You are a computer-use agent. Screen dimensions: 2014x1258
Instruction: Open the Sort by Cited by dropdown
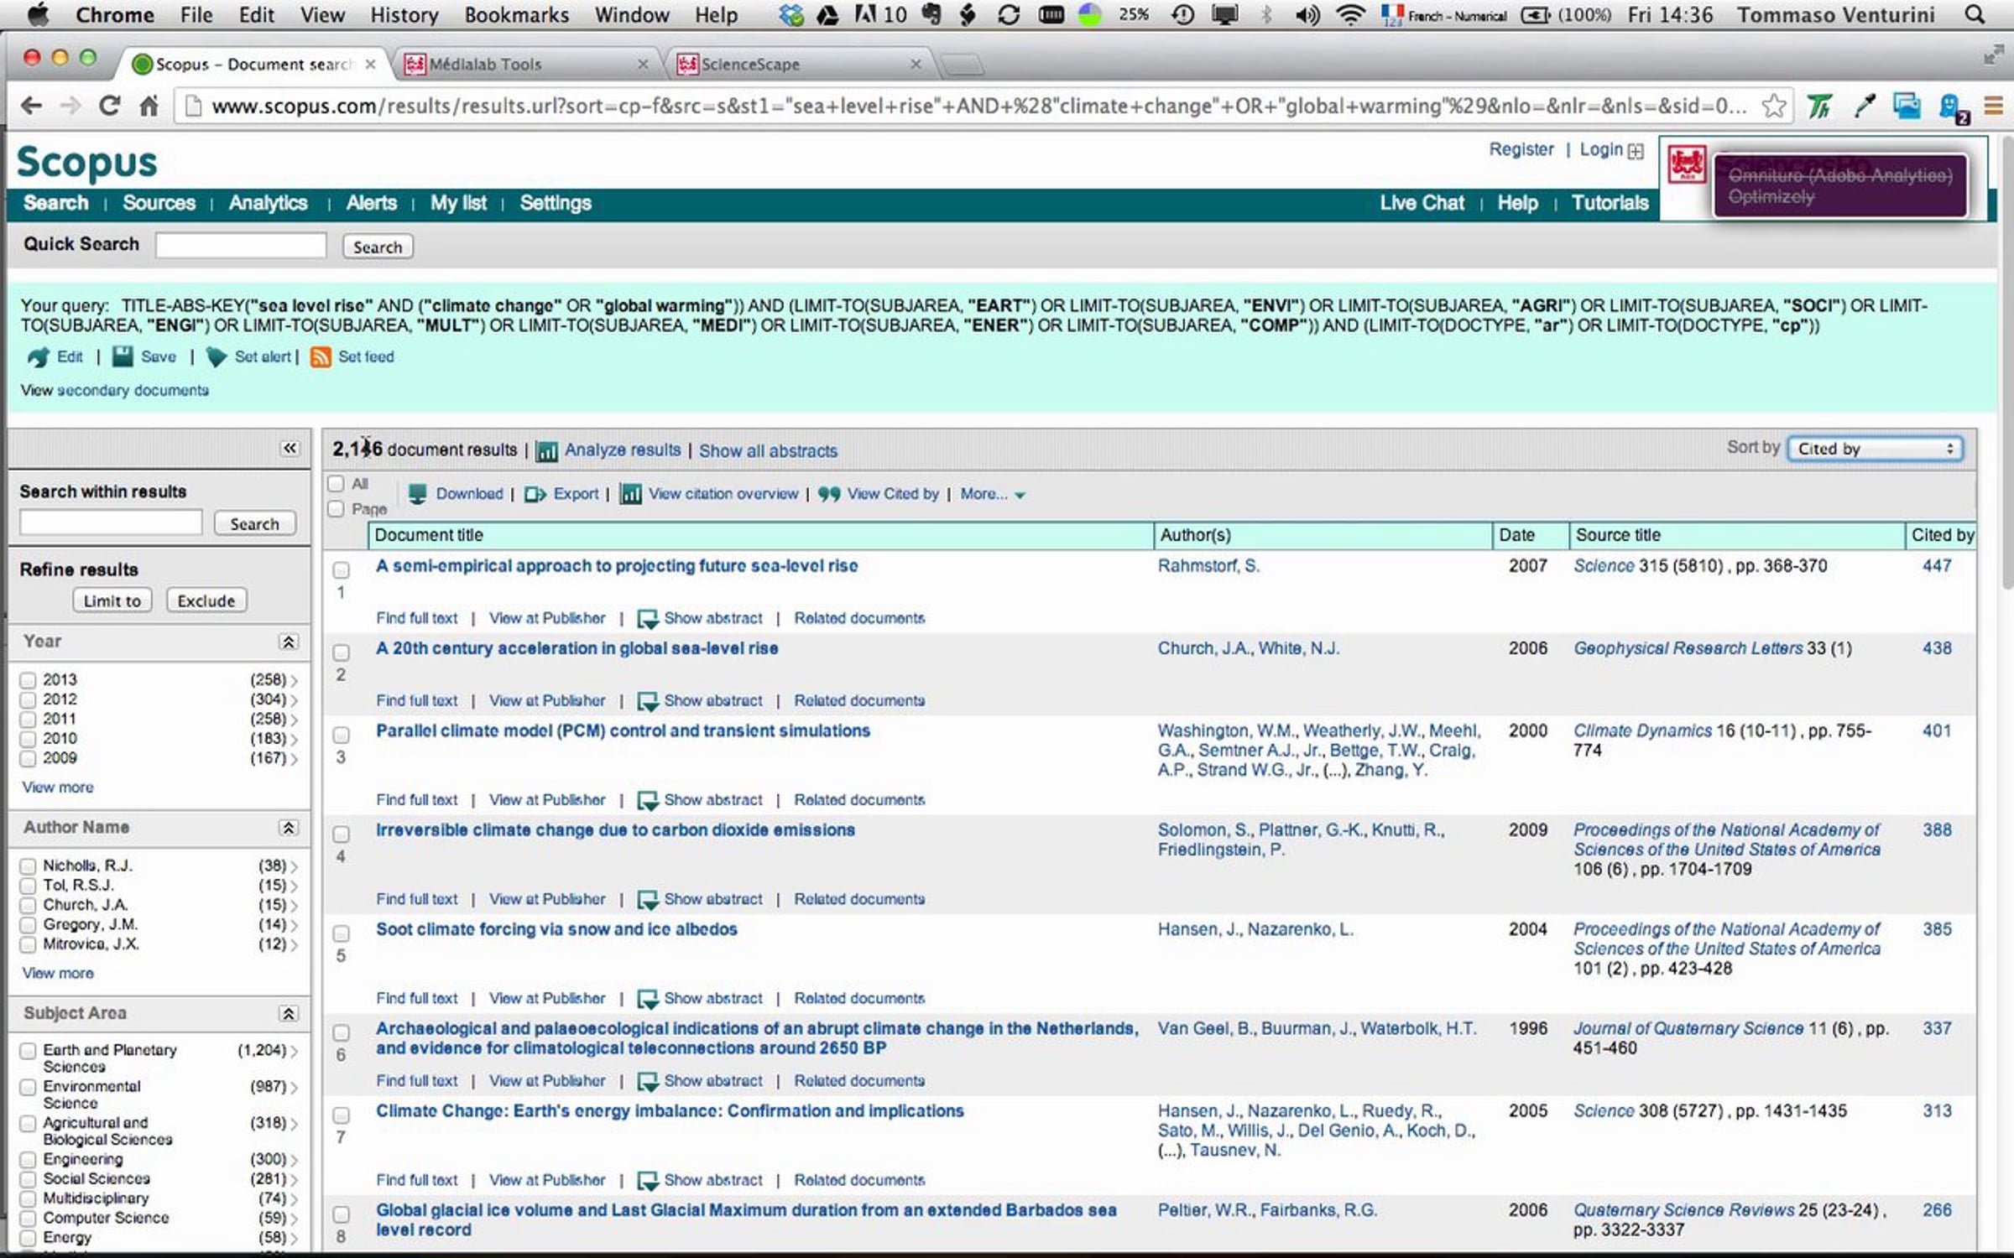coord(1875,449)
